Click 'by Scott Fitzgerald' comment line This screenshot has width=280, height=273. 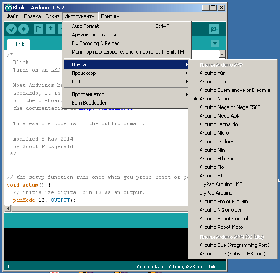click(43, 146)
